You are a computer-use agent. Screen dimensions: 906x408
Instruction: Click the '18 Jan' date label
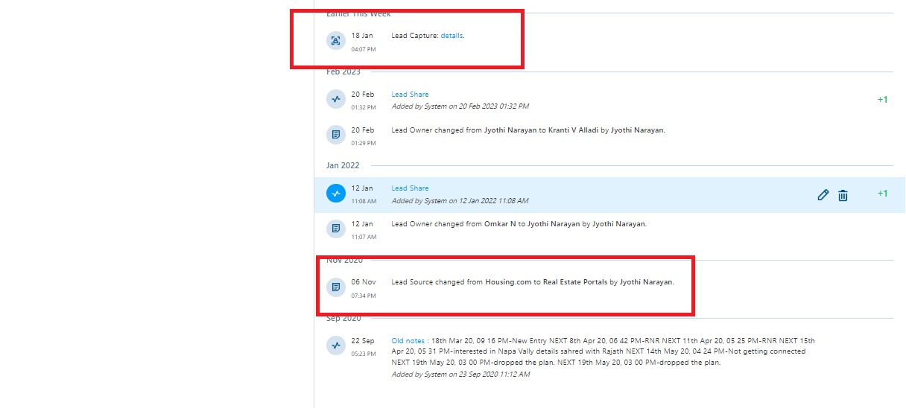[x=362, y=36]
